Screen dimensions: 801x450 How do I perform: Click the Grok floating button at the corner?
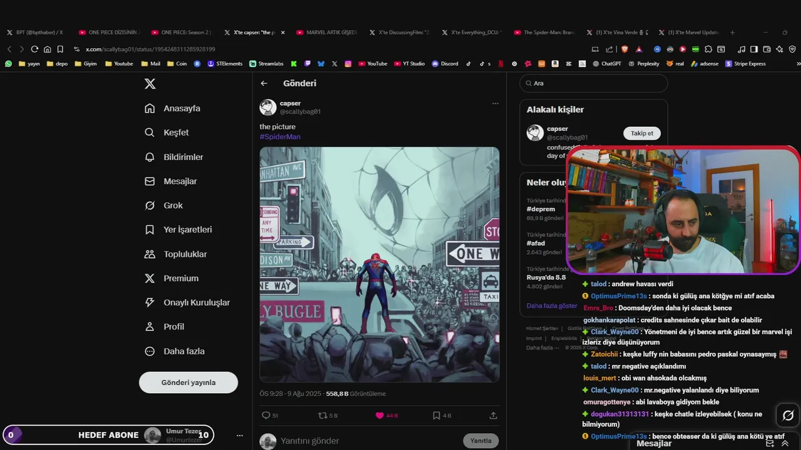788,416
